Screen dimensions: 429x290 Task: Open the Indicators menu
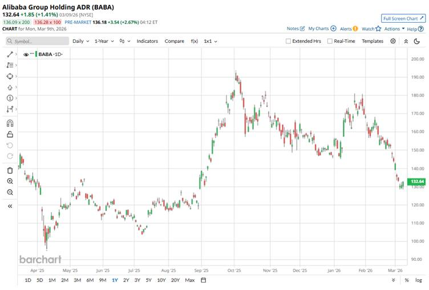[147, 41]
